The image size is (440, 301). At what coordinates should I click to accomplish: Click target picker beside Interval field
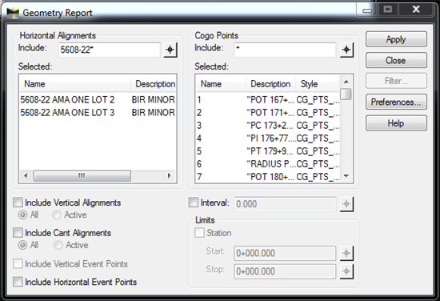click(x=346, y=204)
